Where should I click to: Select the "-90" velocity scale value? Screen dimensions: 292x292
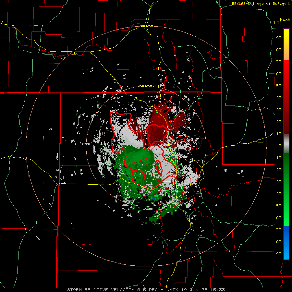click(277, 254)
